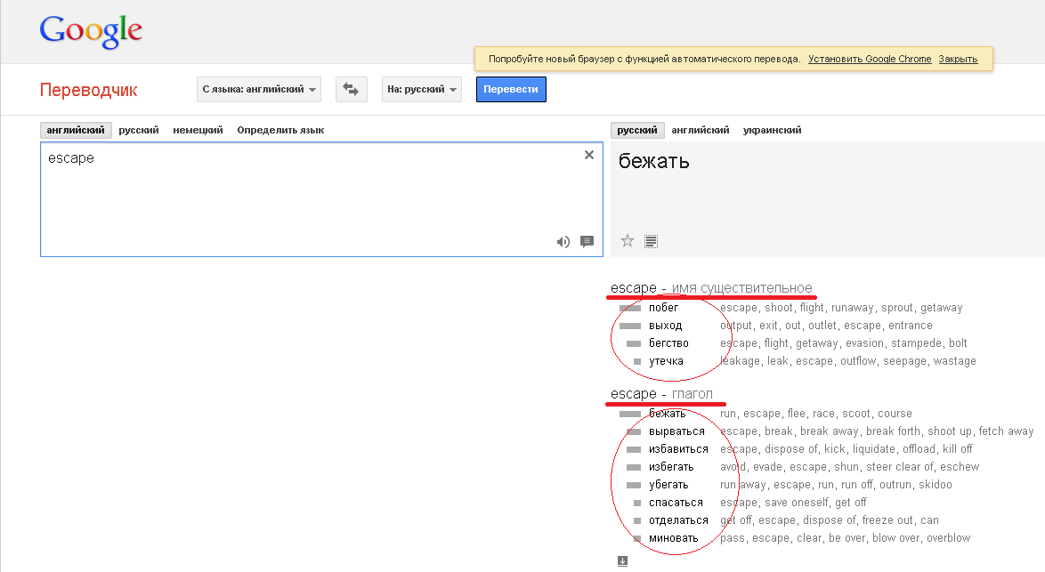Open the 'На: русский' target language dropdown
Viewport: 1045px width, 572px height.
(x=422, y=89)
